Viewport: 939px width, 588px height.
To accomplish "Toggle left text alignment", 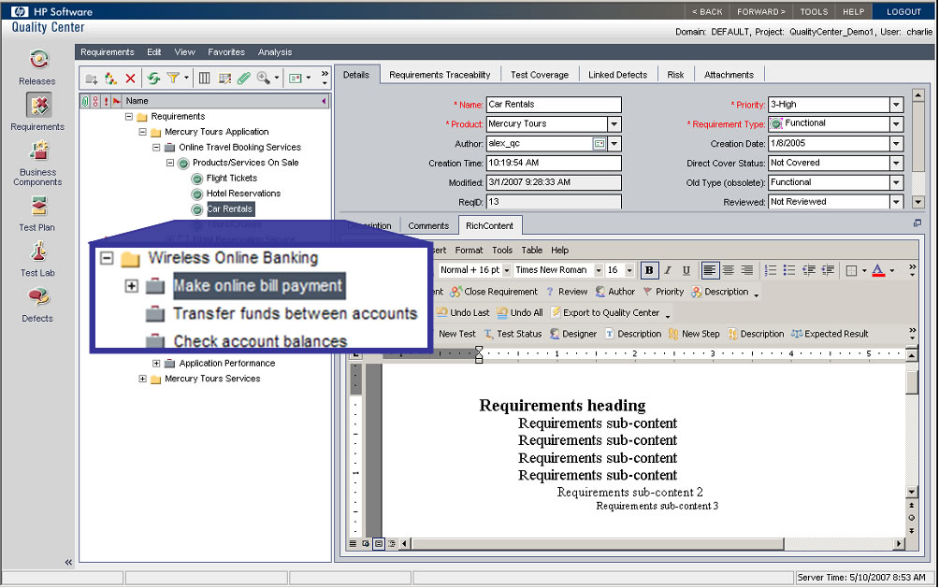I will pyautogui.click(x=710, y=271).
